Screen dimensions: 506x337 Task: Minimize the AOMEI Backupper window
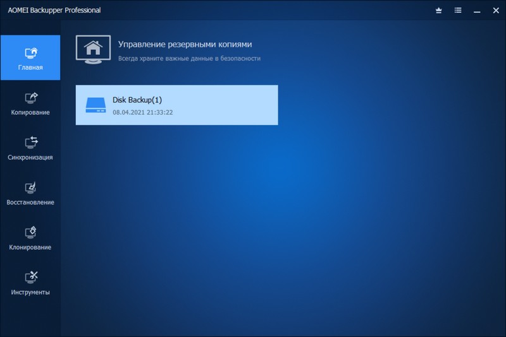coord(476,11)
